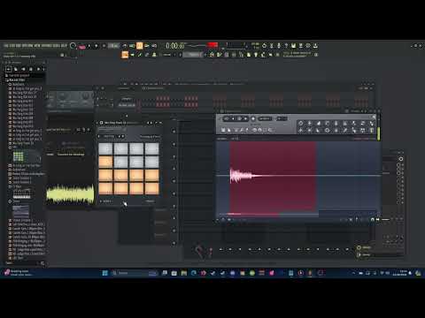Click the song time display
Viewport: 425px width, 318px height.
[x=175, y=46]
